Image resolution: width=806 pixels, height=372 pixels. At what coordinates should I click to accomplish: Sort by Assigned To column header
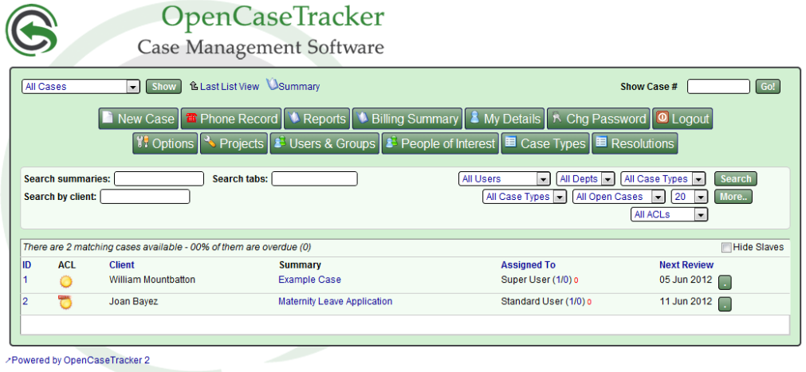(x=529, y=265)
